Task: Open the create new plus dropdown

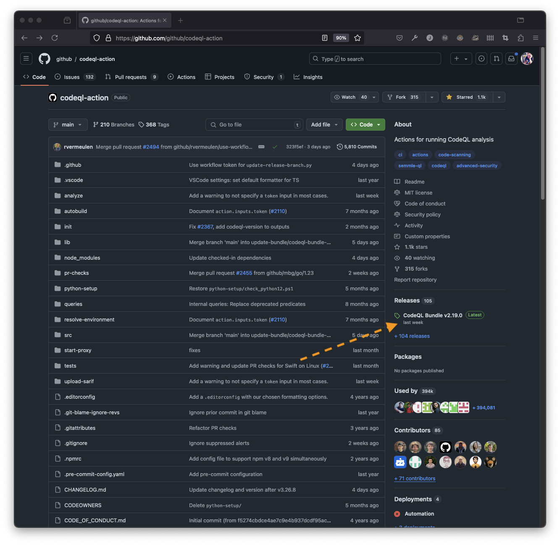Action: tap(461, 59)
